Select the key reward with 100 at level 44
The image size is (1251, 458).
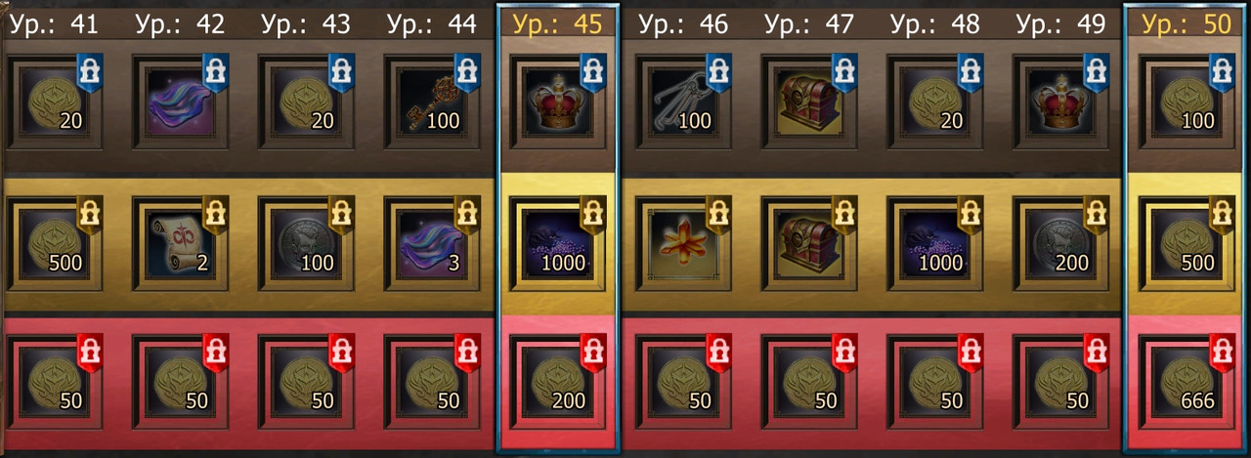pyautogui.click(x=432, y=102)
